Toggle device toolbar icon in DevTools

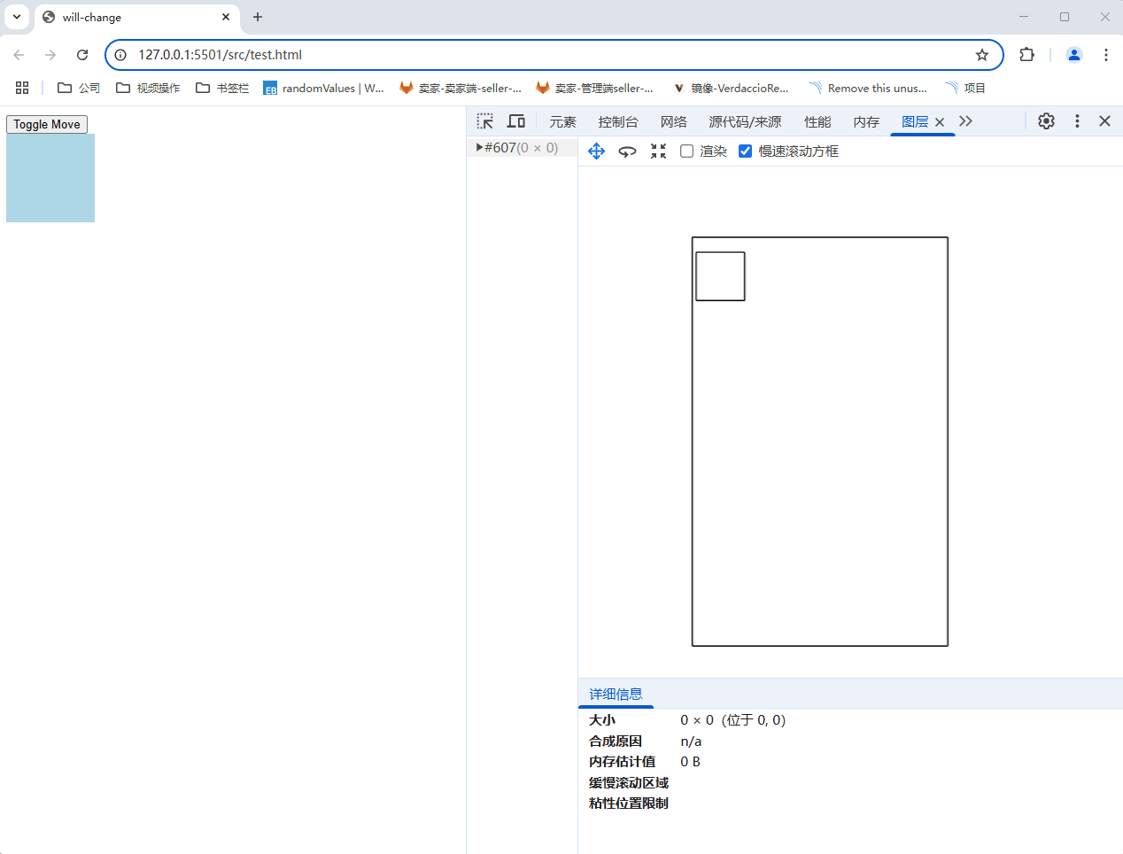(x=515, y=121)
